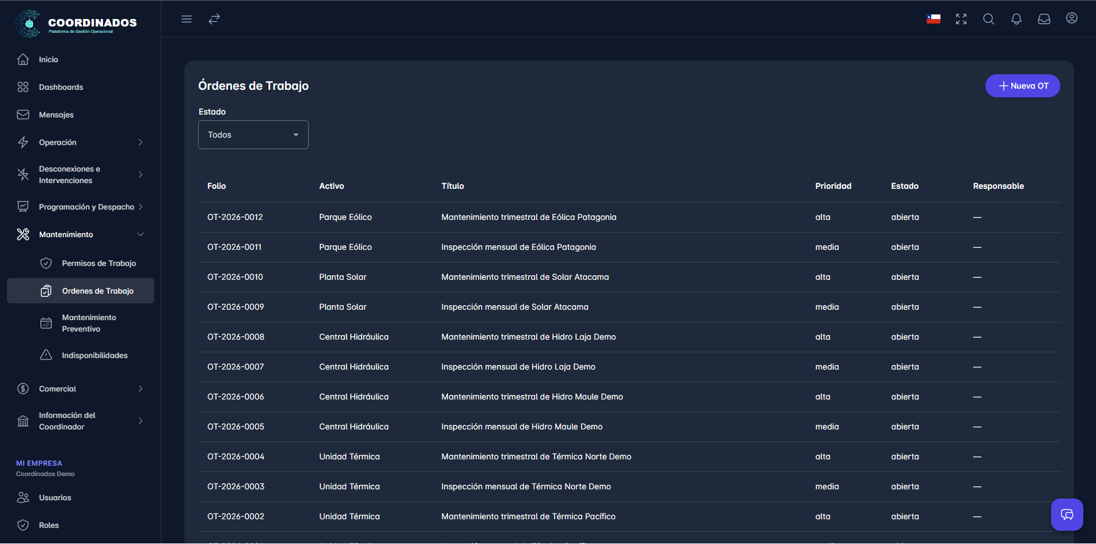Toggle the fullscreen icon
1096x544 pixels.
coord(961,19)
